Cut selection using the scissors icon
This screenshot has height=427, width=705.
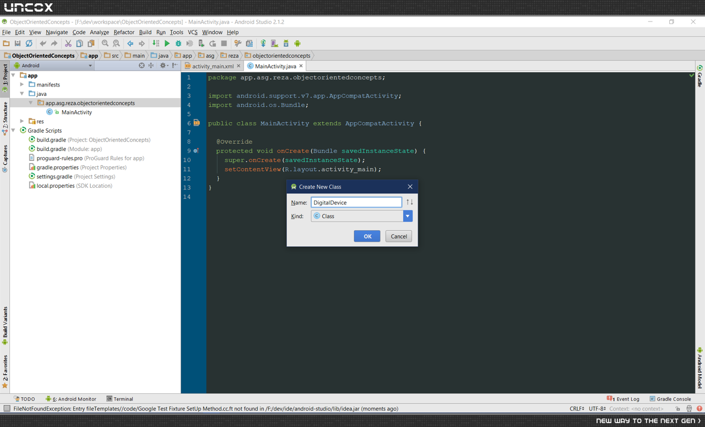coord(68,44)
